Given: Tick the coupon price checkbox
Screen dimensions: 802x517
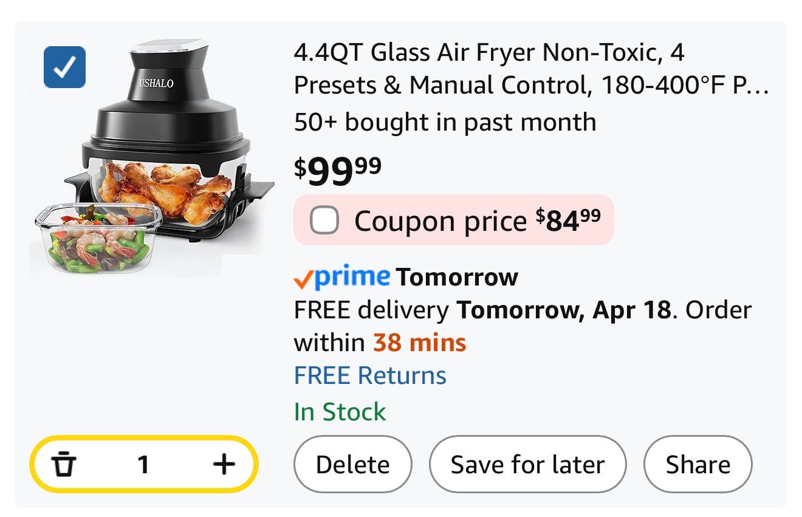Looking at the screenshot, I should [x=324, y=221].
